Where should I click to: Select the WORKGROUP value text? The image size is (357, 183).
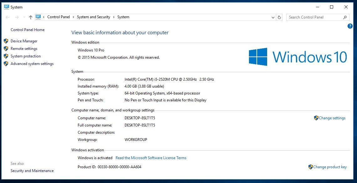(136, 139)
